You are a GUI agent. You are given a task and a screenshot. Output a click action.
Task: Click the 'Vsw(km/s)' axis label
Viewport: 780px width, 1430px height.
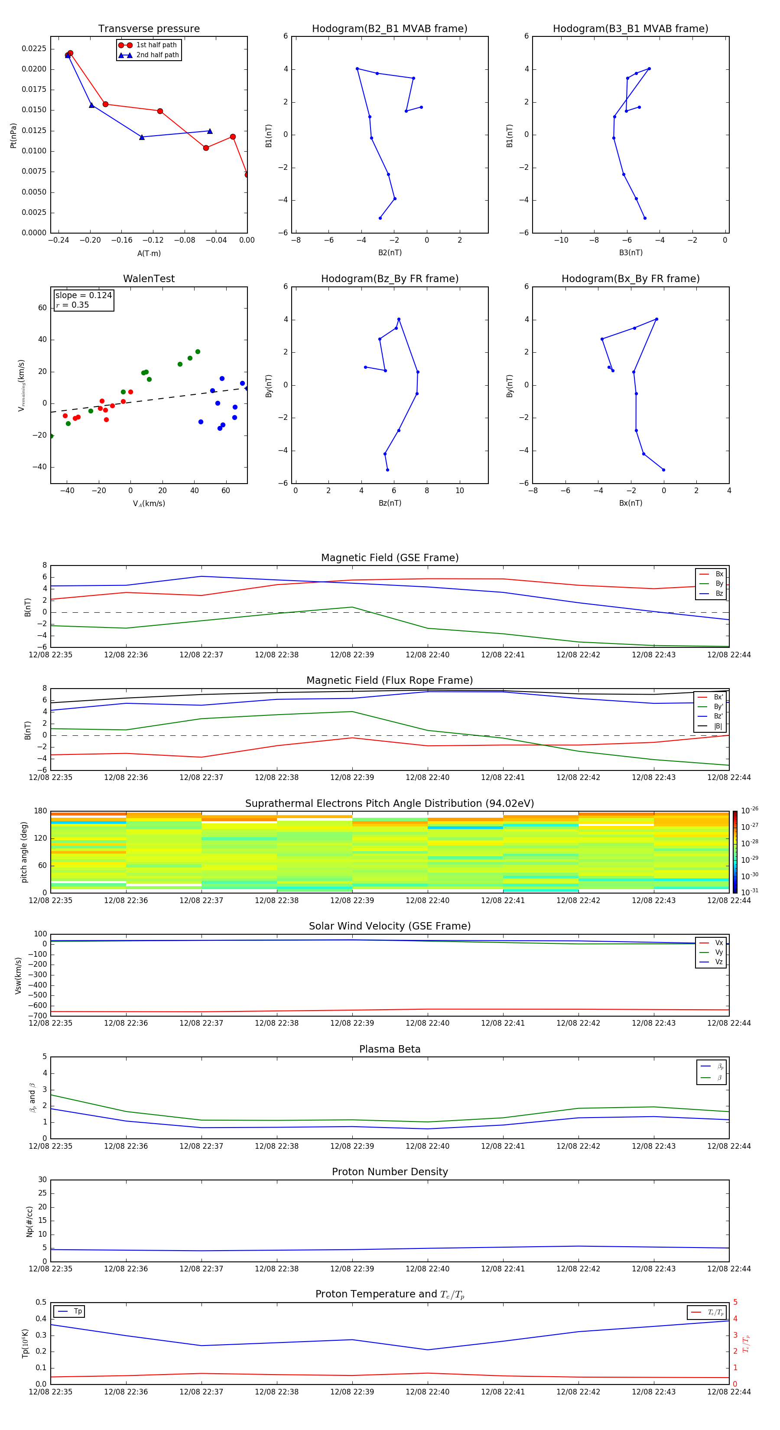[18, 975]
